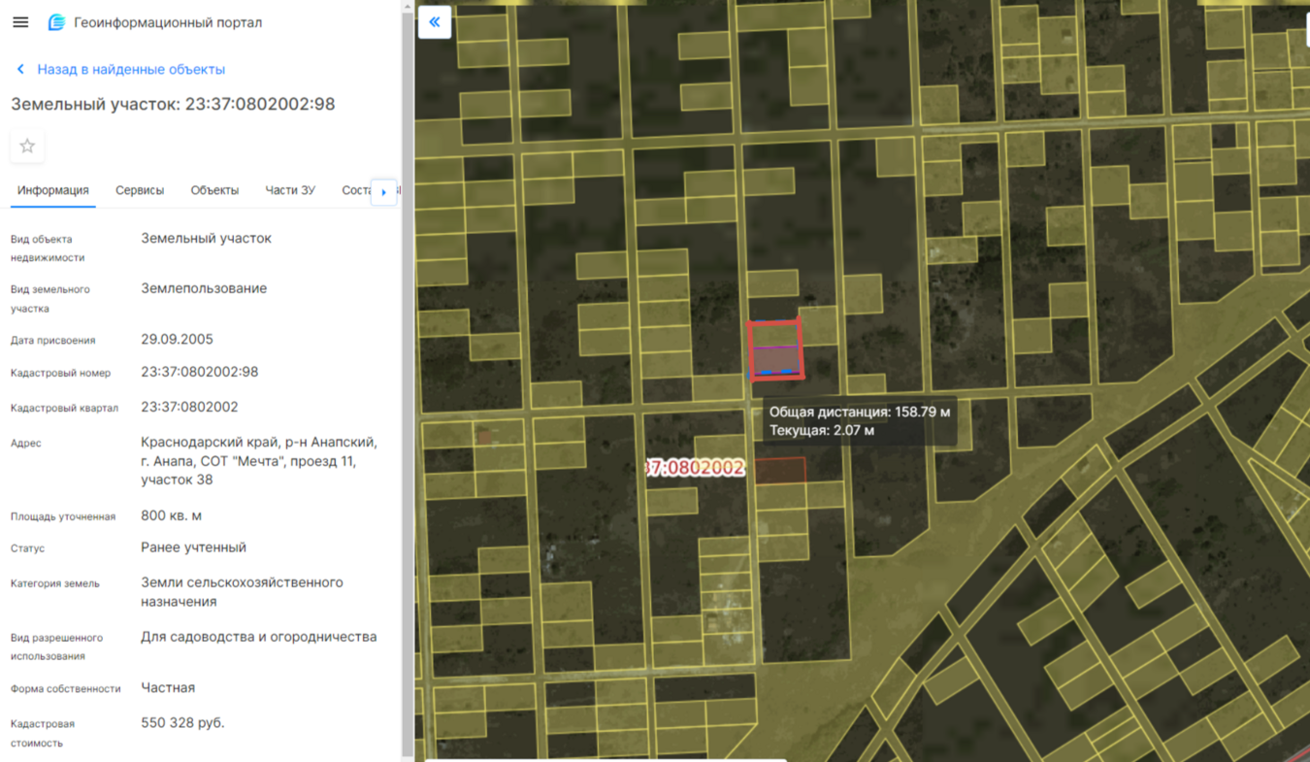Open the Части ЗУ tab
1310x762 pixels.
(x=290, y=190)
